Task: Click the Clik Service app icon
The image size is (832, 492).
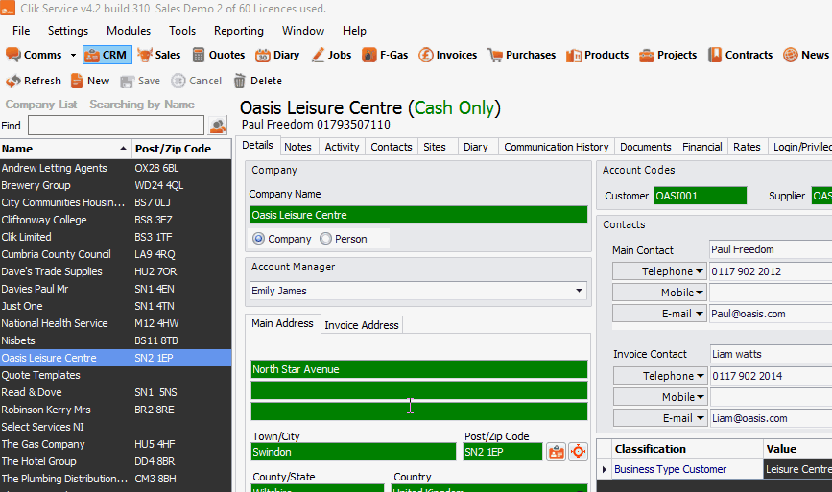Action: (8, 8)
